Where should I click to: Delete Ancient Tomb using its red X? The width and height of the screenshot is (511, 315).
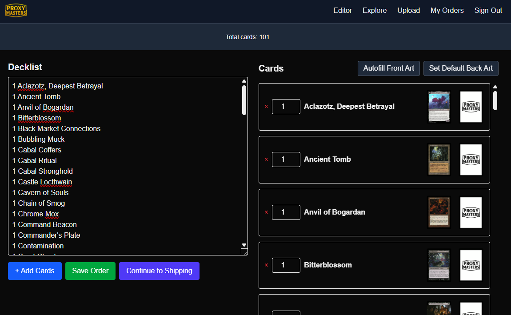[x=266, y=159]
